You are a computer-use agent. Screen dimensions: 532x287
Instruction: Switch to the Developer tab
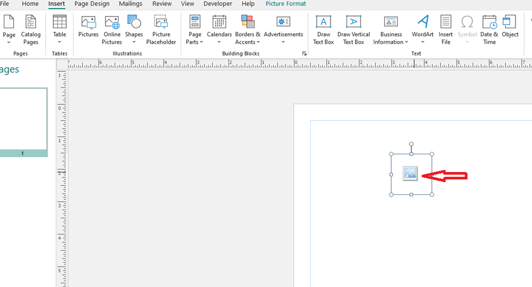218,4
